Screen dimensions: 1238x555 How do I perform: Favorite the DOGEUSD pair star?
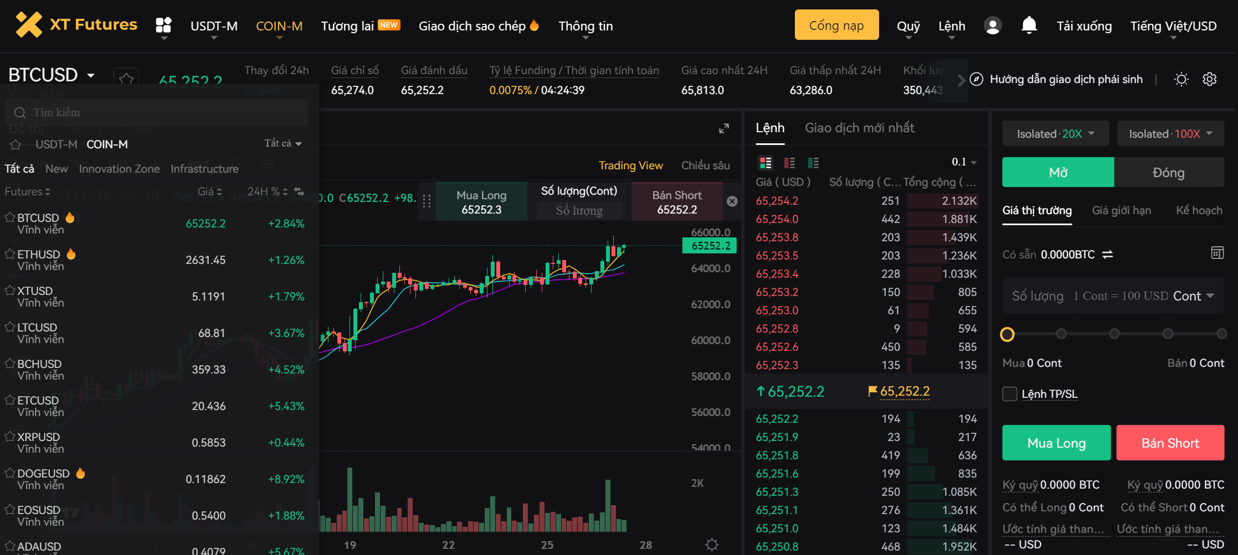[10, 473]
